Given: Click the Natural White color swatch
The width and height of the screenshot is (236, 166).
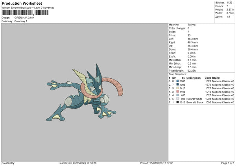Looking at the screenshot, I should [177, 99].
